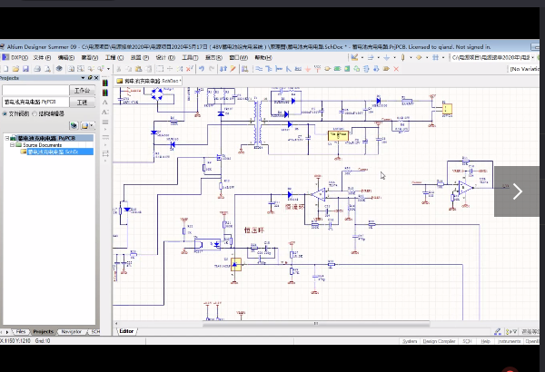
Task: Open the Projects panel dropdown arrow
Action: (x=83, y=78)
